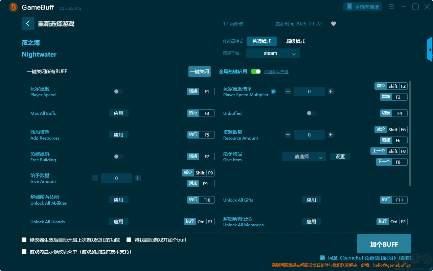Click the Player Speed Multiplier value field
Screen dimensions: 433x271
point(309,91)
